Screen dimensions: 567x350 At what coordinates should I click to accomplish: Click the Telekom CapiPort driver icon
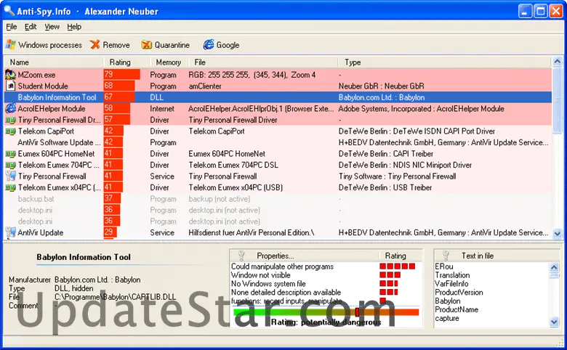pyautogui.click(x=10, y=131)
